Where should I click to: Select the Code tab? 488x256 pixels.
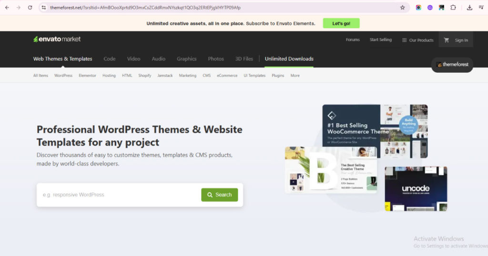click(110, 59)
